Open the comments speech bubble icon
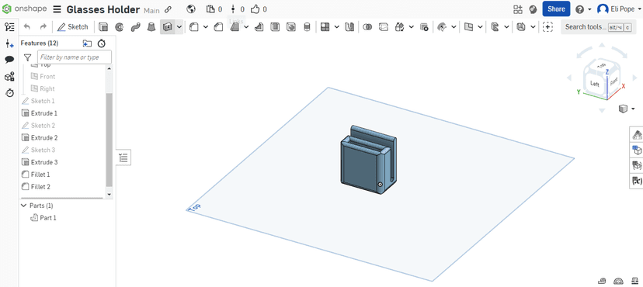643x287 pixels. pos(9,60)
